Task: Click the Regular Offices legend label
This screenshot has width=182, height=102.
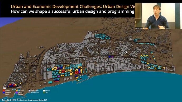Action: click(35, 92)
